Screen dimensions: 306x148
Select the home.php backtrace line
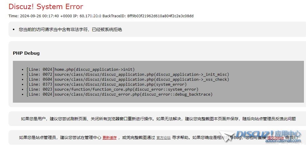coord(81,69)
